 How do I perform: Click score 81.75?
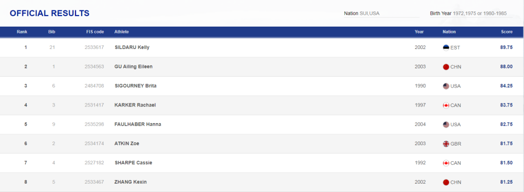(x=506, y=144)
